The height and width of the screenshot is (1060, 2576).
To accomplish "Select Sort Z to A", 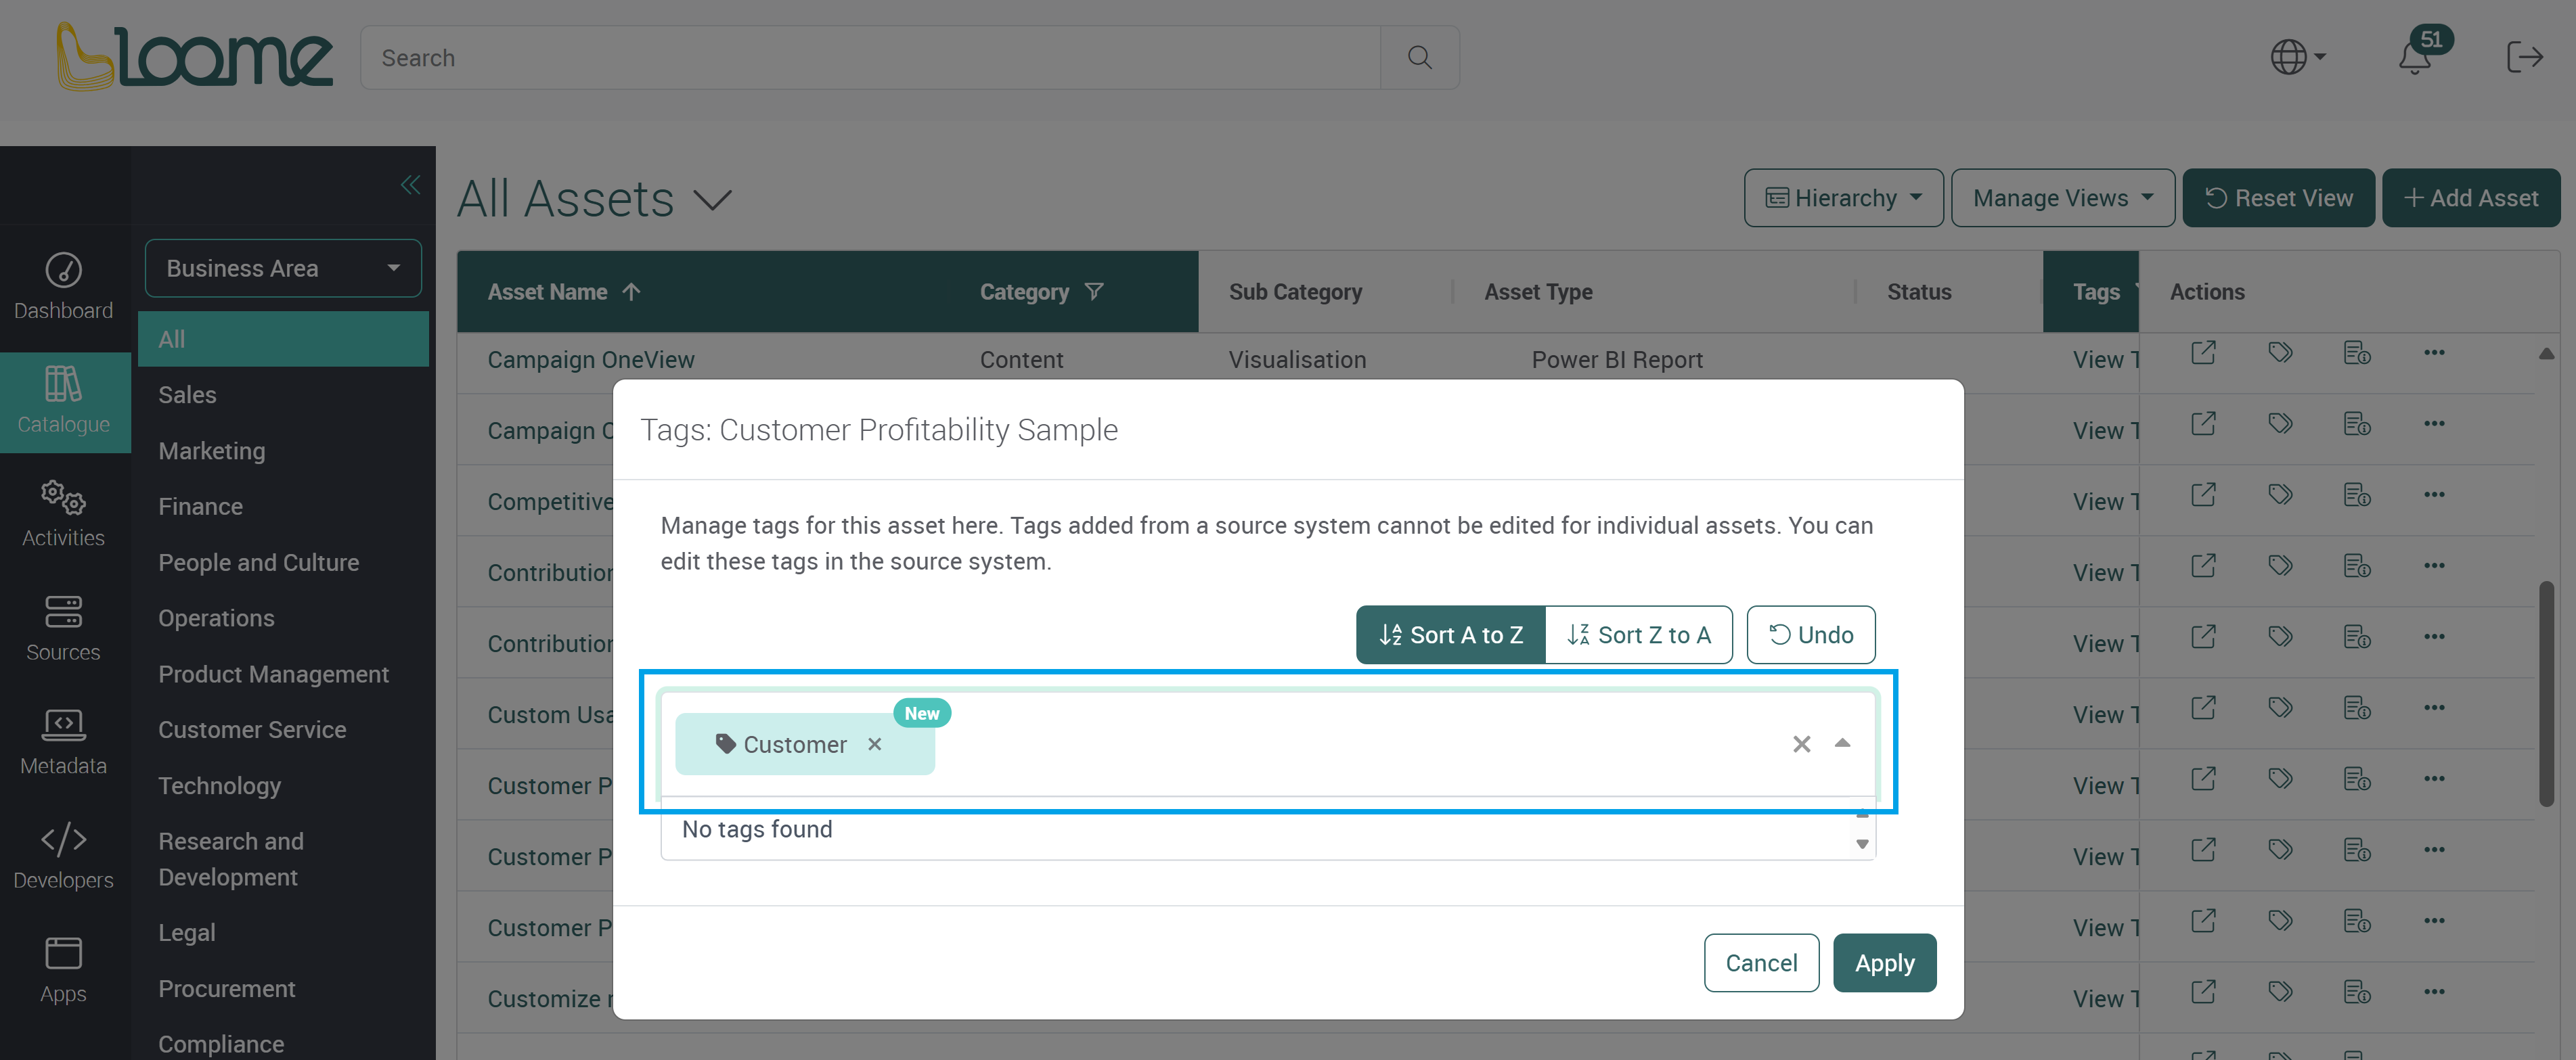I will (x=1638, y=635).
